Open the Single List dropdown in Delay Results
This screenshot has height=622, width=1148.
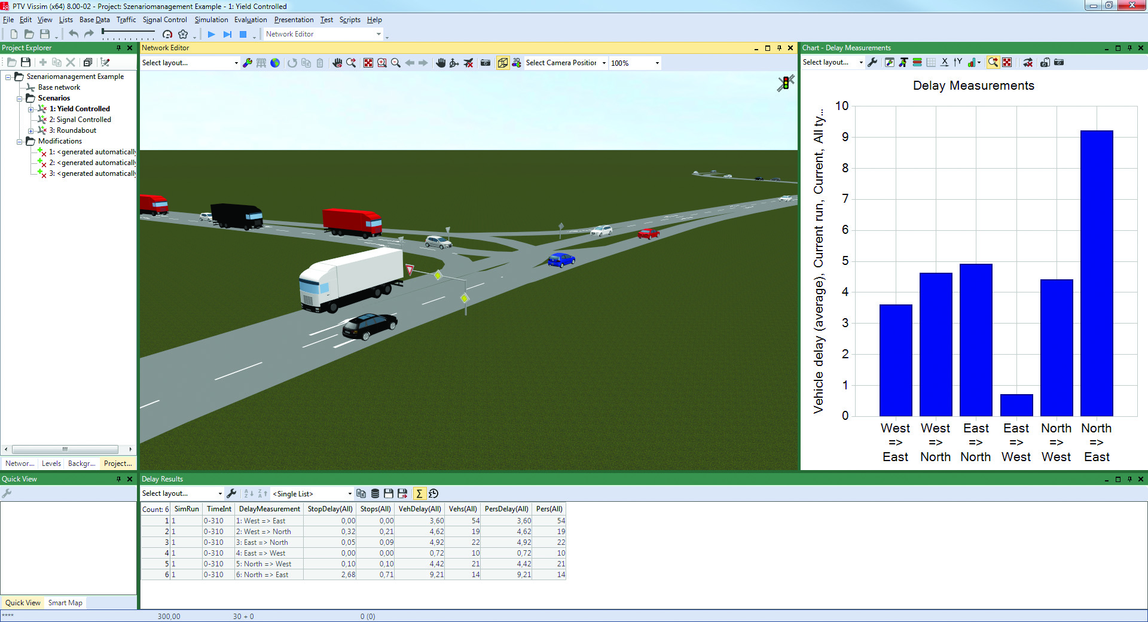click(x=349, y=493)
